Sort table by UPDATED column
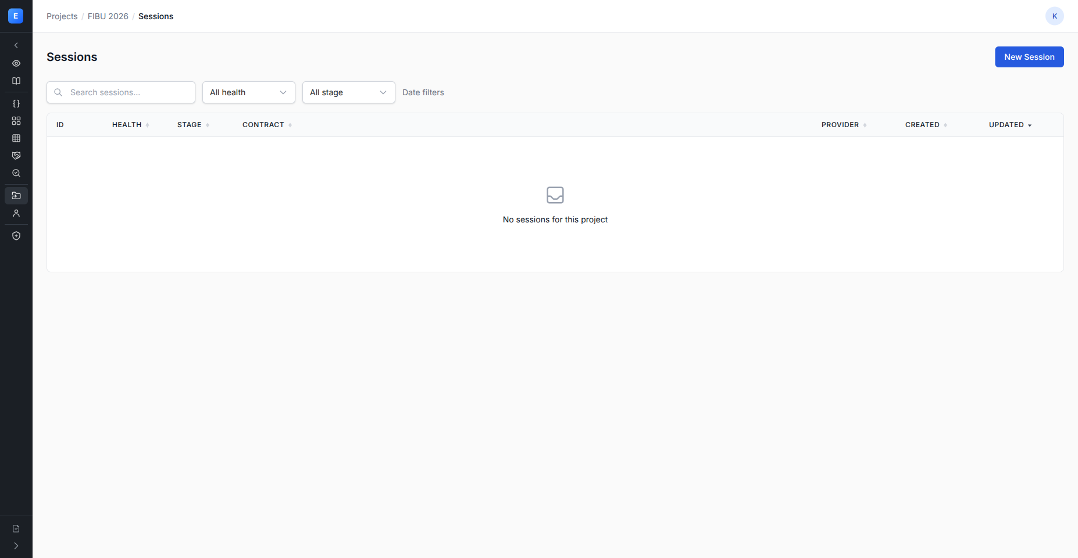Image resolution: width=1078 pixels, height=558 pixels. pos(1010,125)
